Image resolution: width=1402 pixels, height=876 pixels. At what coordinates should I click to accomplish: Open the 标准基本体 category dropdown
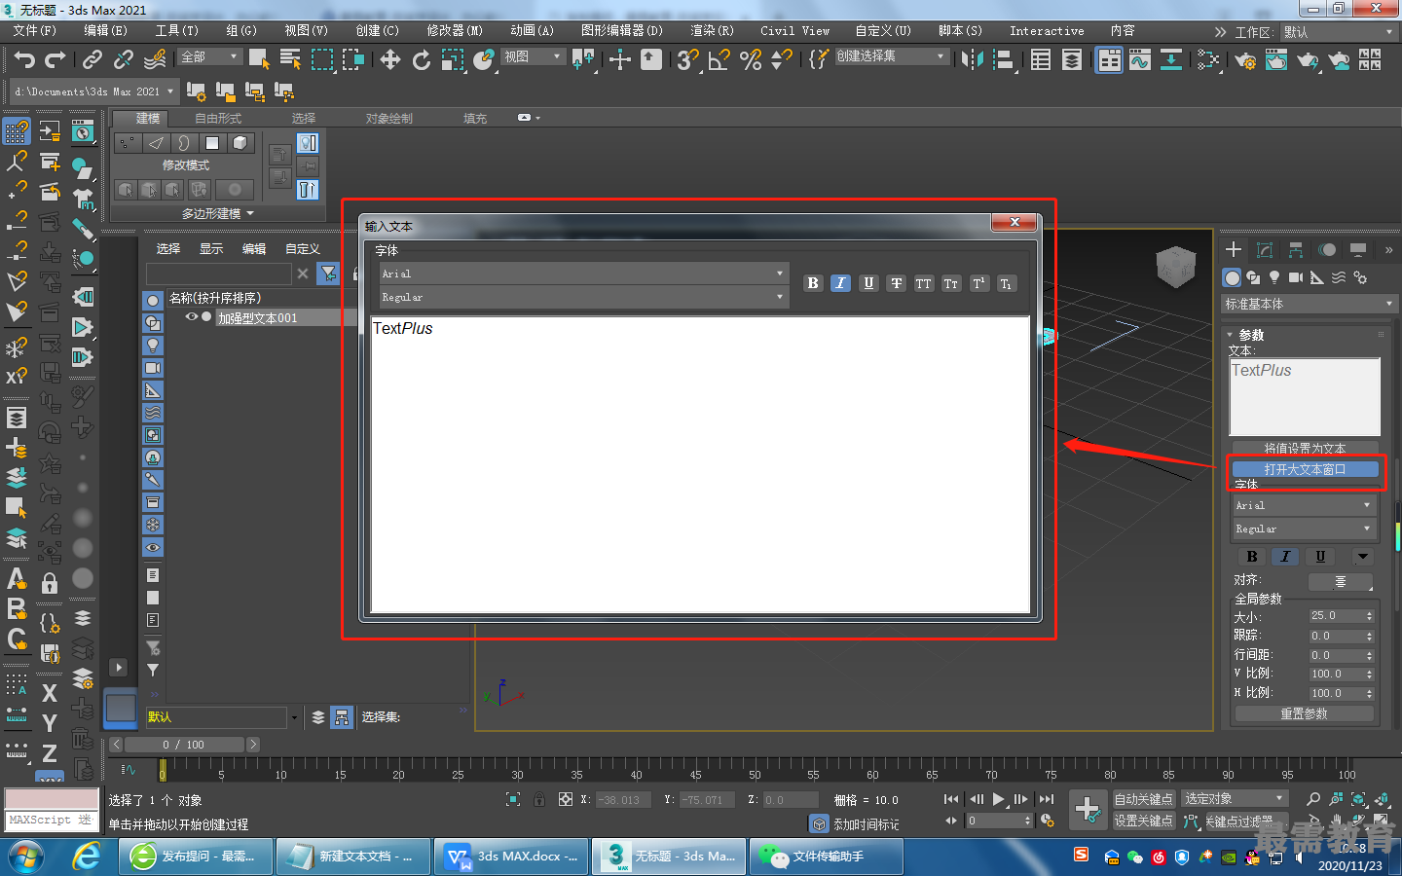click(1310, 304)
